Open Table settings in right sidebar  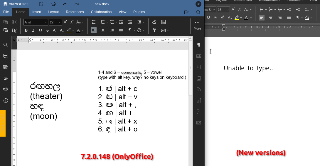click(198, 56)
